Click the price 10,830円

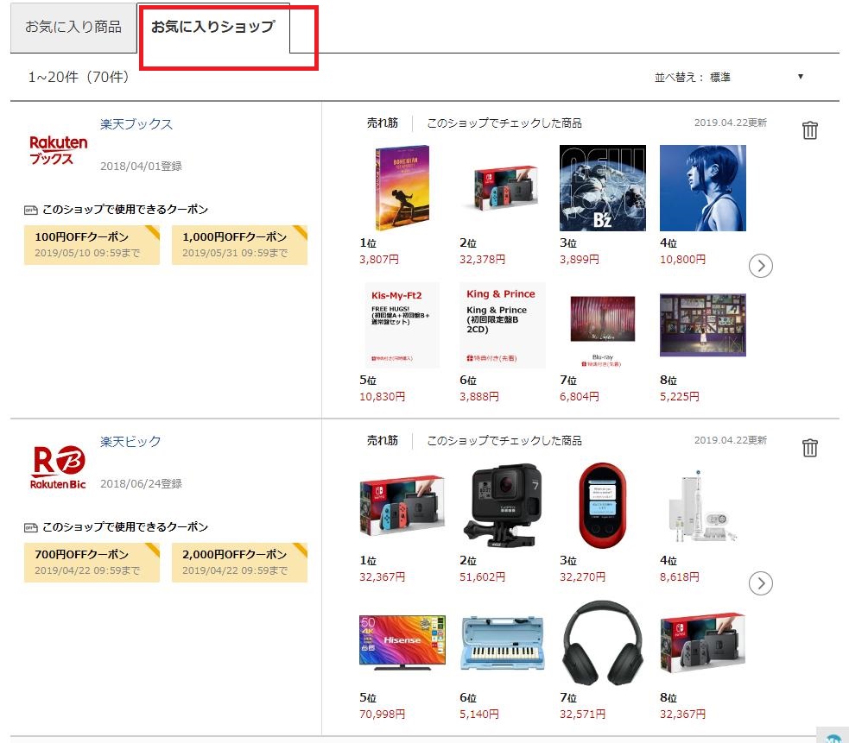pos(383,397)
